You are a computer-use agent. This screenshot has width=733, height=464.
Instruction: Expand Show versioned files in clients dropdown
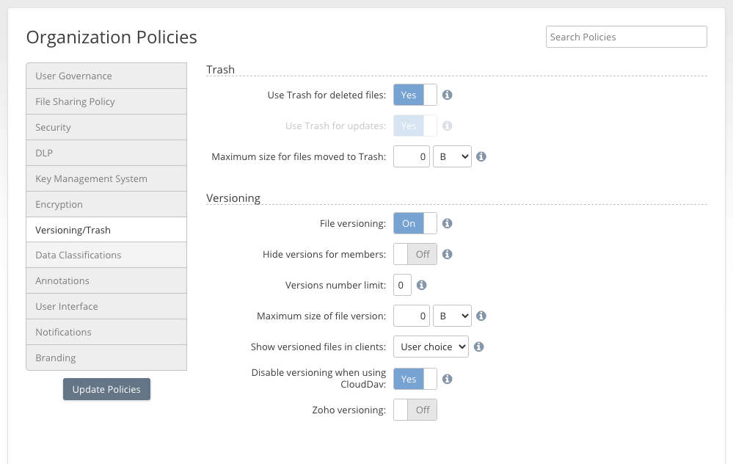431,347
